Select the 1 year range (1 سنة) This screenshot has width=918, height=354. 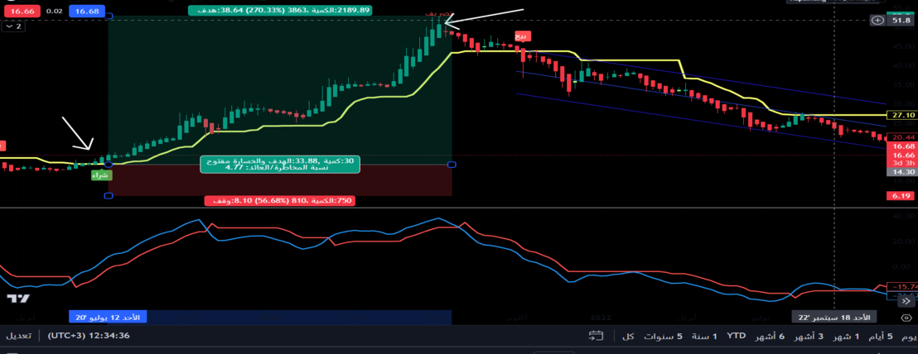(x=704, y=336)
